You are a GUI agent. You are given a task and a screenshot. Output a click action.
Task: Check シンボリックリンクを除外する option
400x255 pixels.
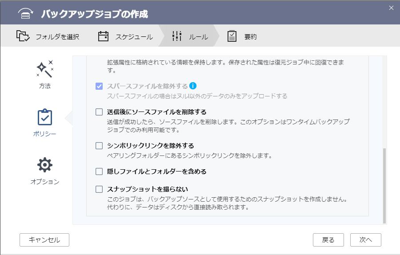pos(99,146)
